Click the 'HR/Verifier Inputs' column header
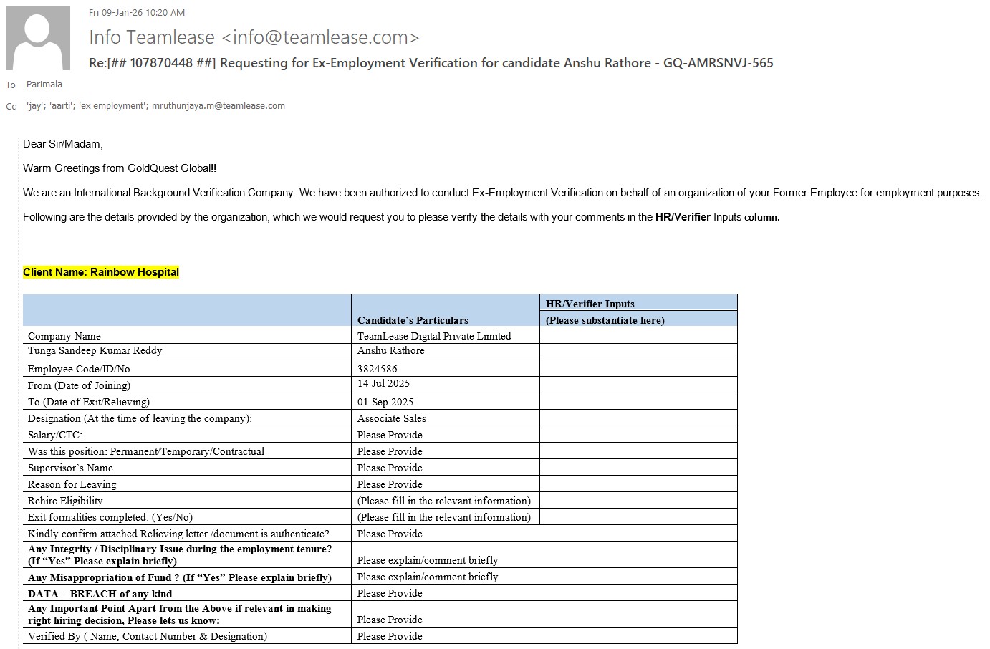 pos(590,304)
